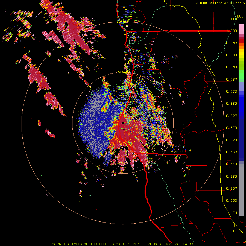
Task: Click the 100 NMI range ring label
Action: point(123,22)
